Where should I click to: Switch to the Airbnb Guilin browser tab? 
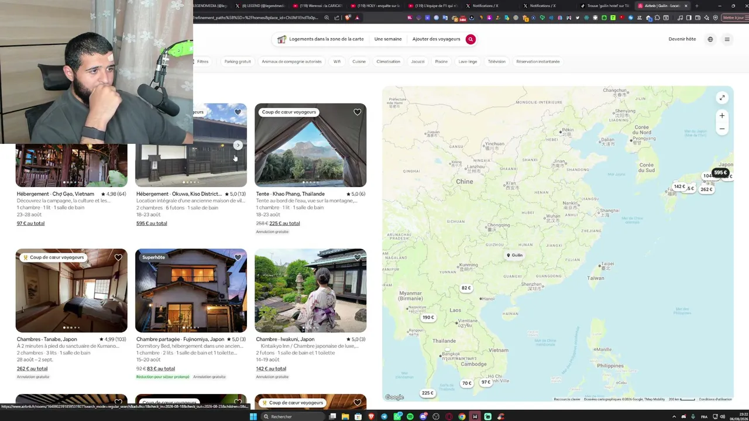[662, 6]
